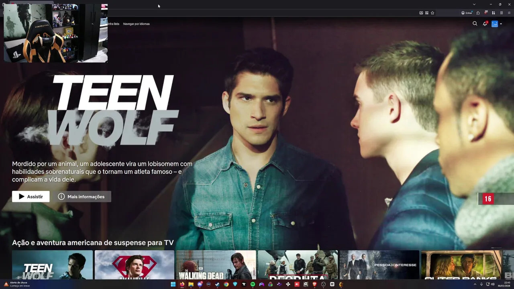The width and height of the screenshot is (514, 289).
Task: Open the Pessoa de Interesse thumbnail
Action: click(379, 265)
